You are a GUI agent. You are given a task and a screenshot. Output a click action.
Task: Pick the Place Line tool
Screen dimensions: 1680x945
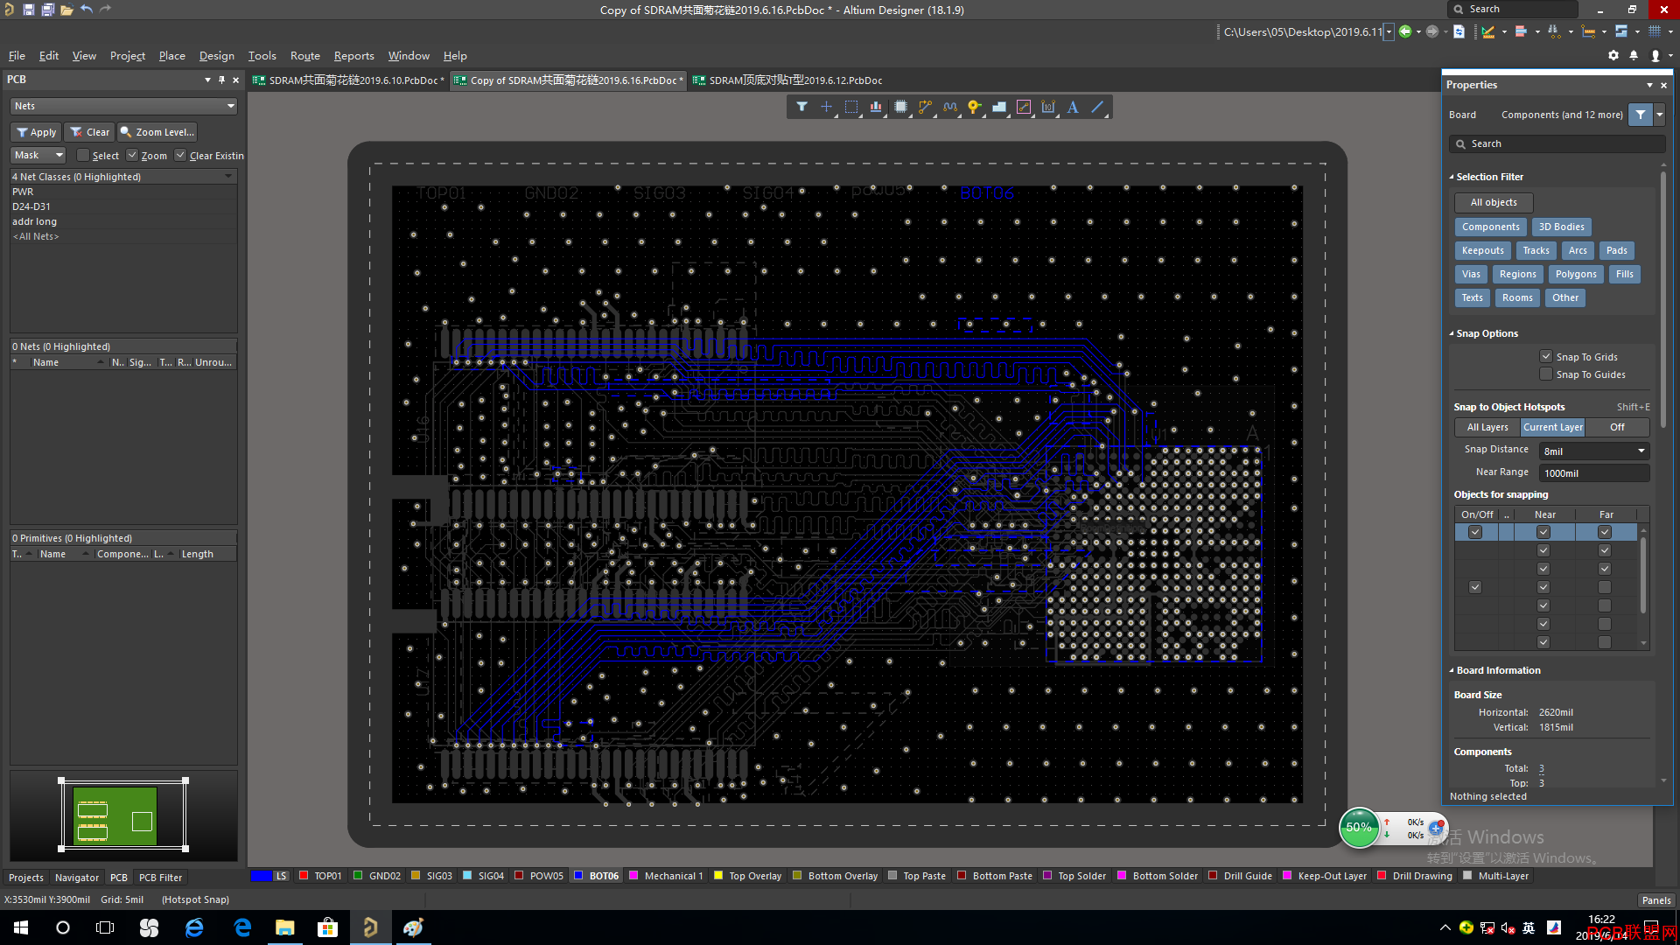(1097, 107)
